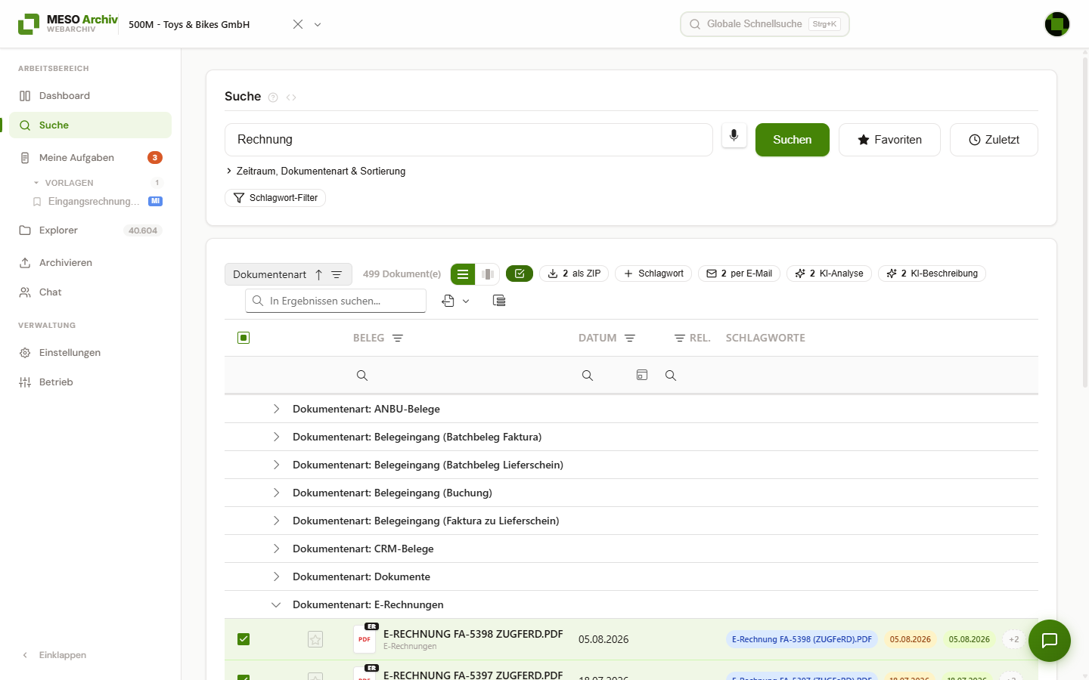Open the chat bubble floating button
Screen dimensions: 1089x680
(x=1050, y=641)
